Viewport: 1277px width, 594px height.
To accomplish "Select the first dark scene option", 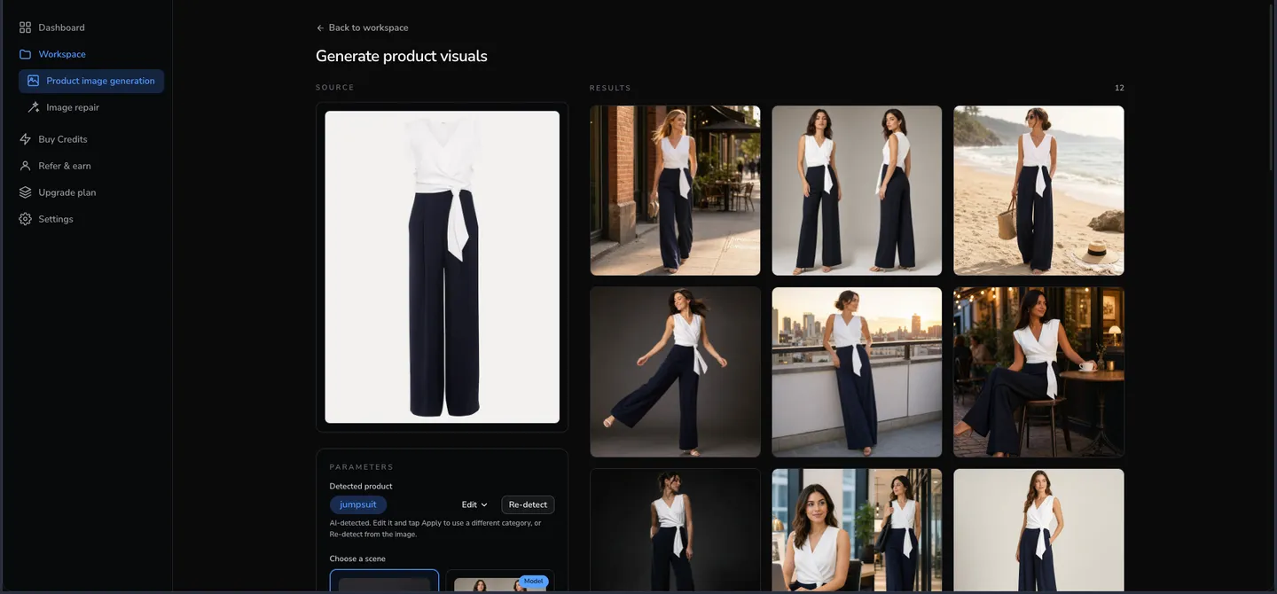I will pyautogui.click(x=384, y=582).
